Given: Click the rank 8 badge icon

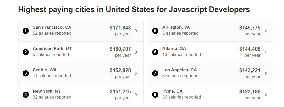Looking at the screenshot, I should click(155, 95).
